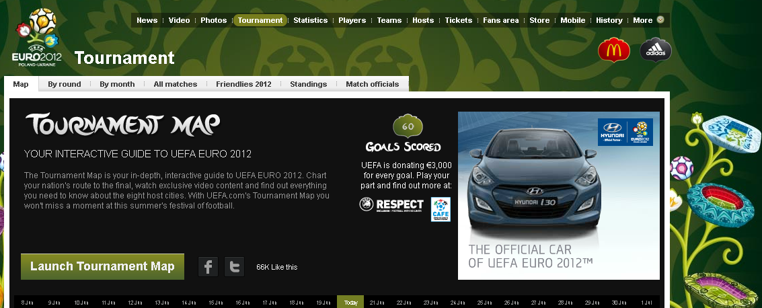Select 19 Jun on the timeline
Image resolution: width=762 pixels, height=308 pixels.
point(323,303)
